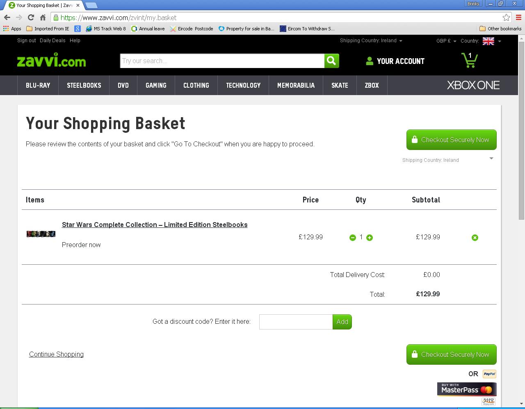Open MS Track Web 8 bookmark

106,29
